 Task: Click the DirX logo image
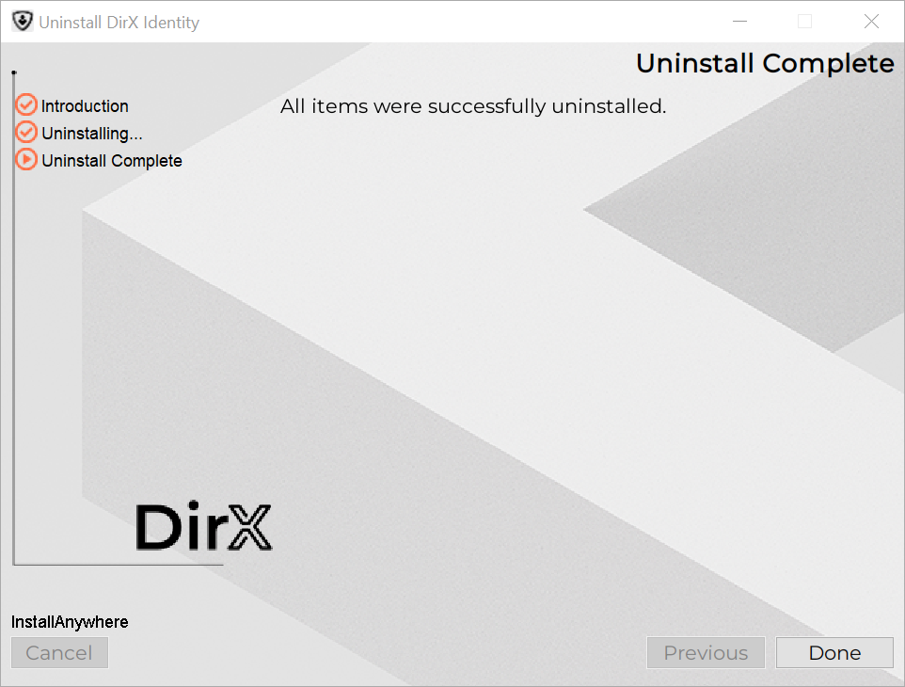(203, 527)
